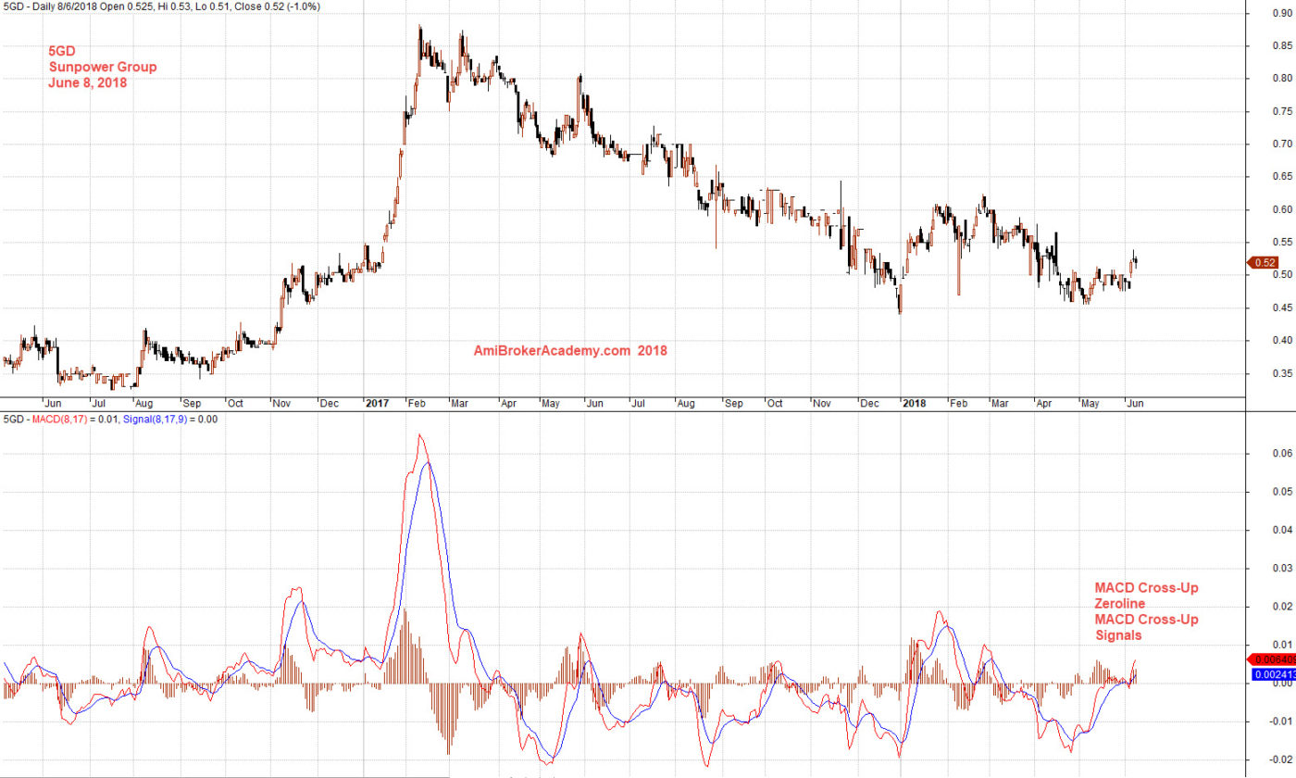1296x778 pixels.
Task: Select the "June 8, 2018" annotation
Action: pyautogui.click(x=87, y=82)
